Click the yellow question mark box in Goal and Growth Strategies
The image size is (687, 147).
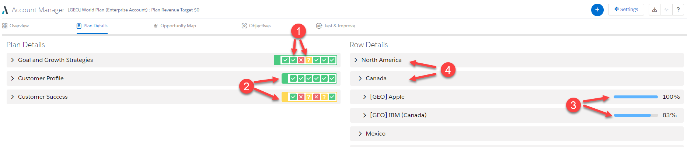[x=309, y=60]
